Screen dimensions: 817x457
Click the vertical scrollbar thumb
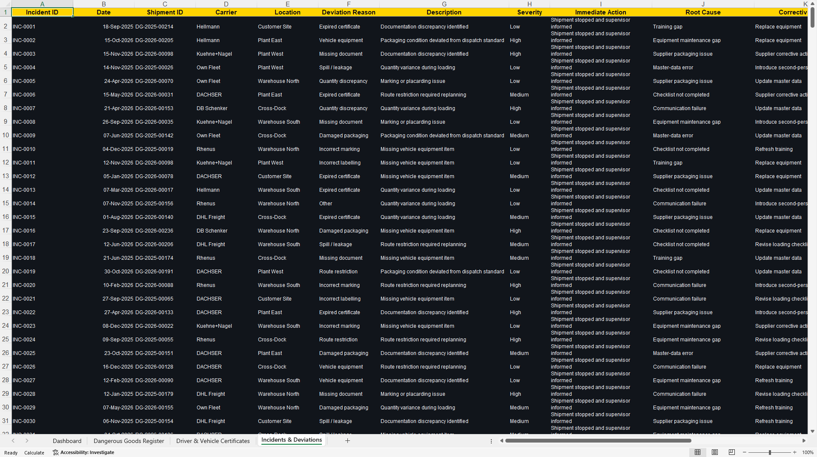tap(812, 17)
